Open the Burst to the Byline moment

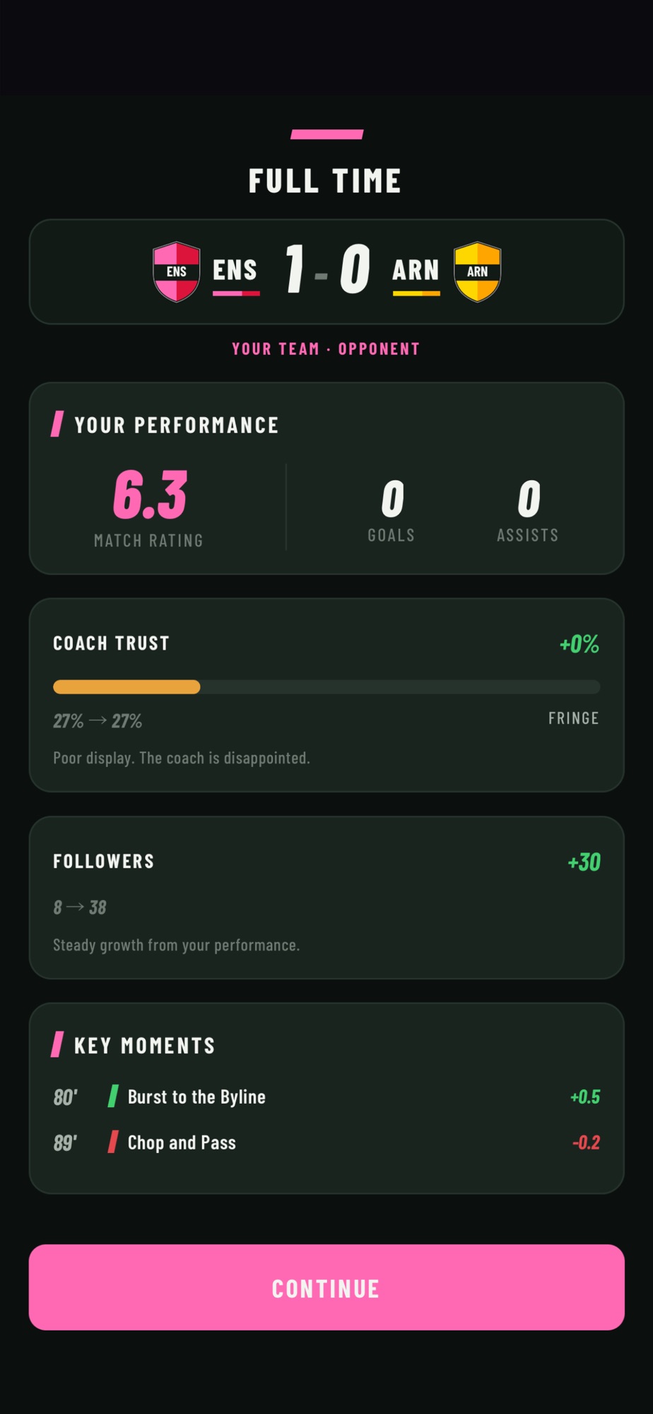[326, 1097]
